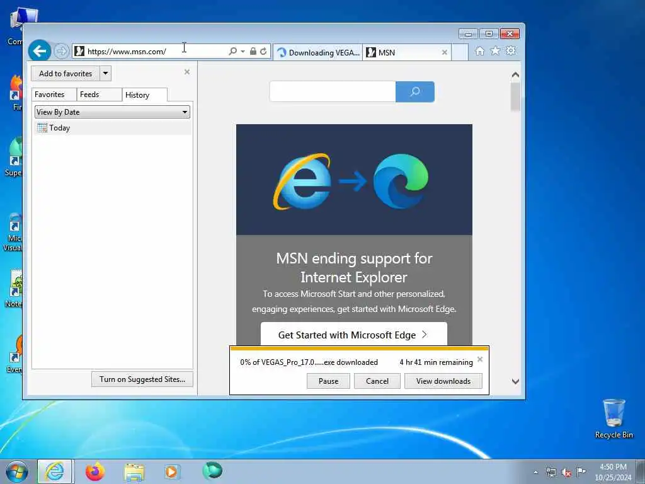
Task: Refresh the page with the reload icon
Action: pos(263,51)
